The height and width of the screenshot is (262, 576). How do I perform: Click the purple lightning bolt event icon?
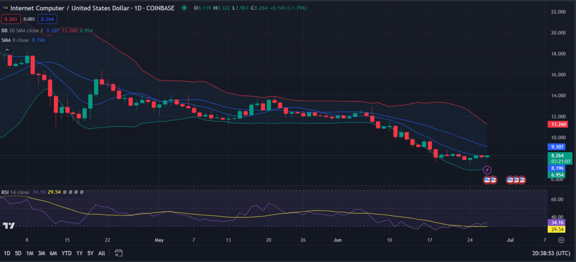coord(487,170)
